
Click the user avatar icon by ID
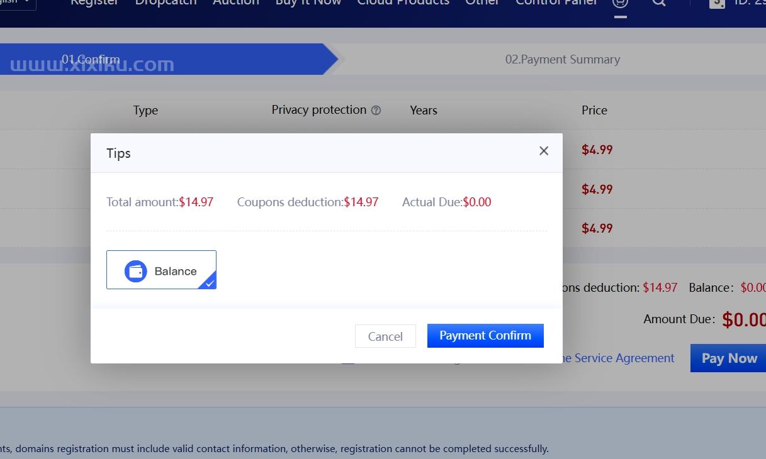[x=717, y=3]
